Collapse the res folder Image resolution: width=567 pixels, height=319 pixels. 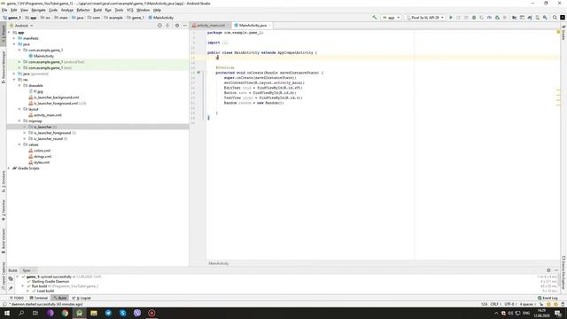(14, 80)
